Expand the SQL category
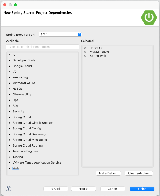Screen dimensions: 160x196 point(9,106)
